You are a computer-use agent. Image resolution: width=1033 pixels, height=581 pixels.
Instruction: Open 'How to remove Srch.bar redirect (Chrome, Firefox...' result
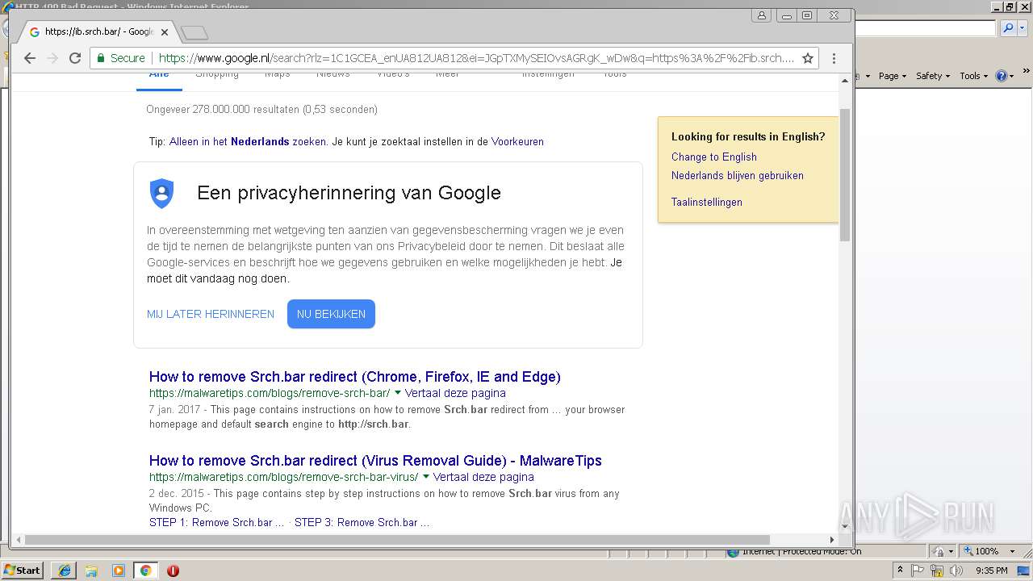pyautogui.click(x=355, y=377)
